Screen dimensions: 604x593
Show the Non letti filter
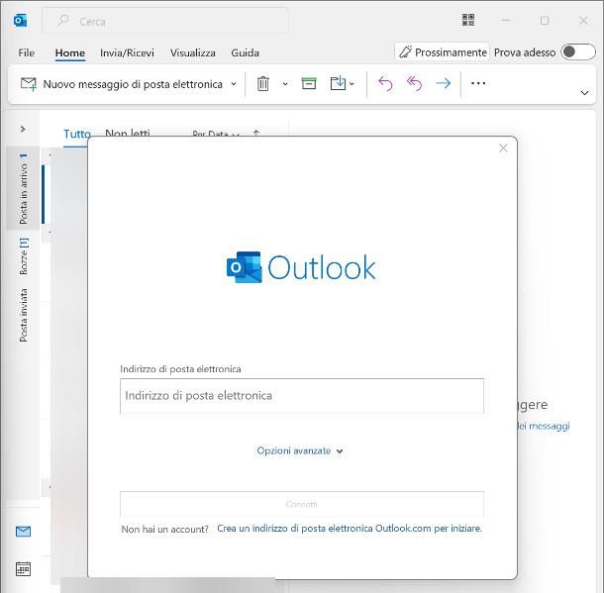tap(127, 134)
